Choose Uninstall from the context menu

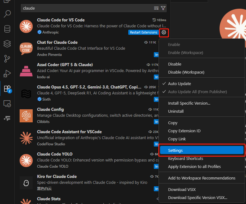tap(202, 111)
